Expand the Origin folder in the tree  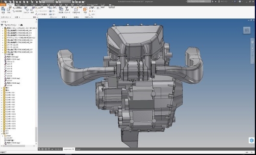(x=3, y=136)
